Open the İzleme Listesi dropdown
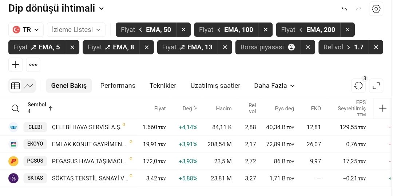The height and width of the screenshot is (196, 393). pyautogui.click(x=76, y=30)
